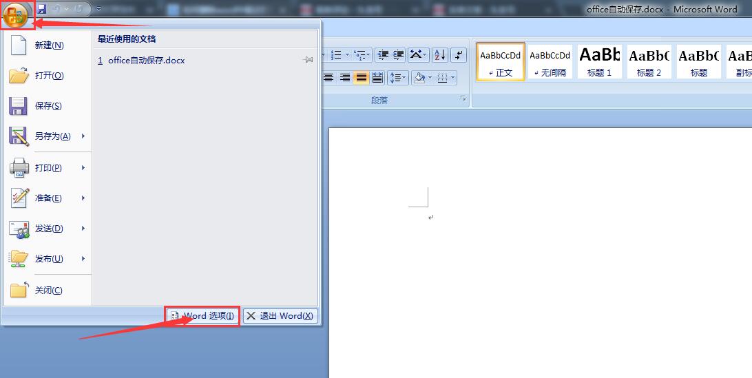This screenshot has height=378, width=752.
Task: Open the borders dropdown arrow
Action: click(x=452, y=78)
